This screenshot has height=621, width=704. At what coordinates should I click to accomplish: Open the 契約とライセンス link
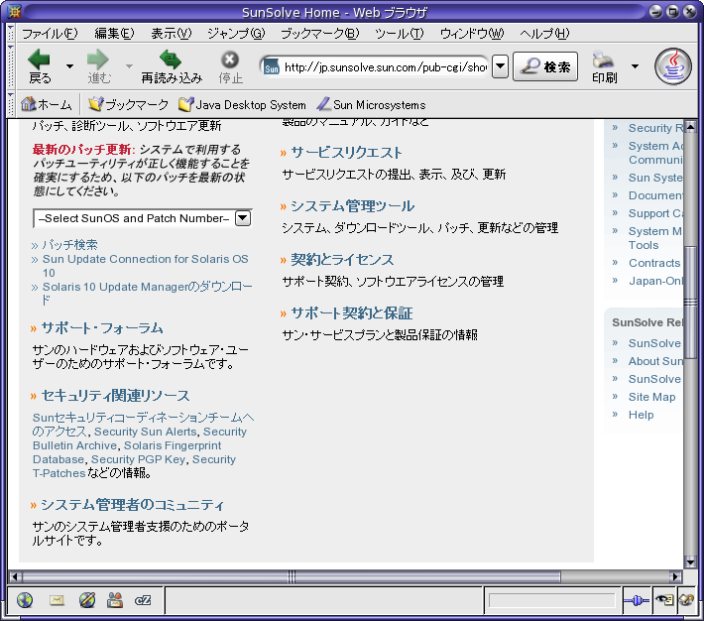(342, 259)
